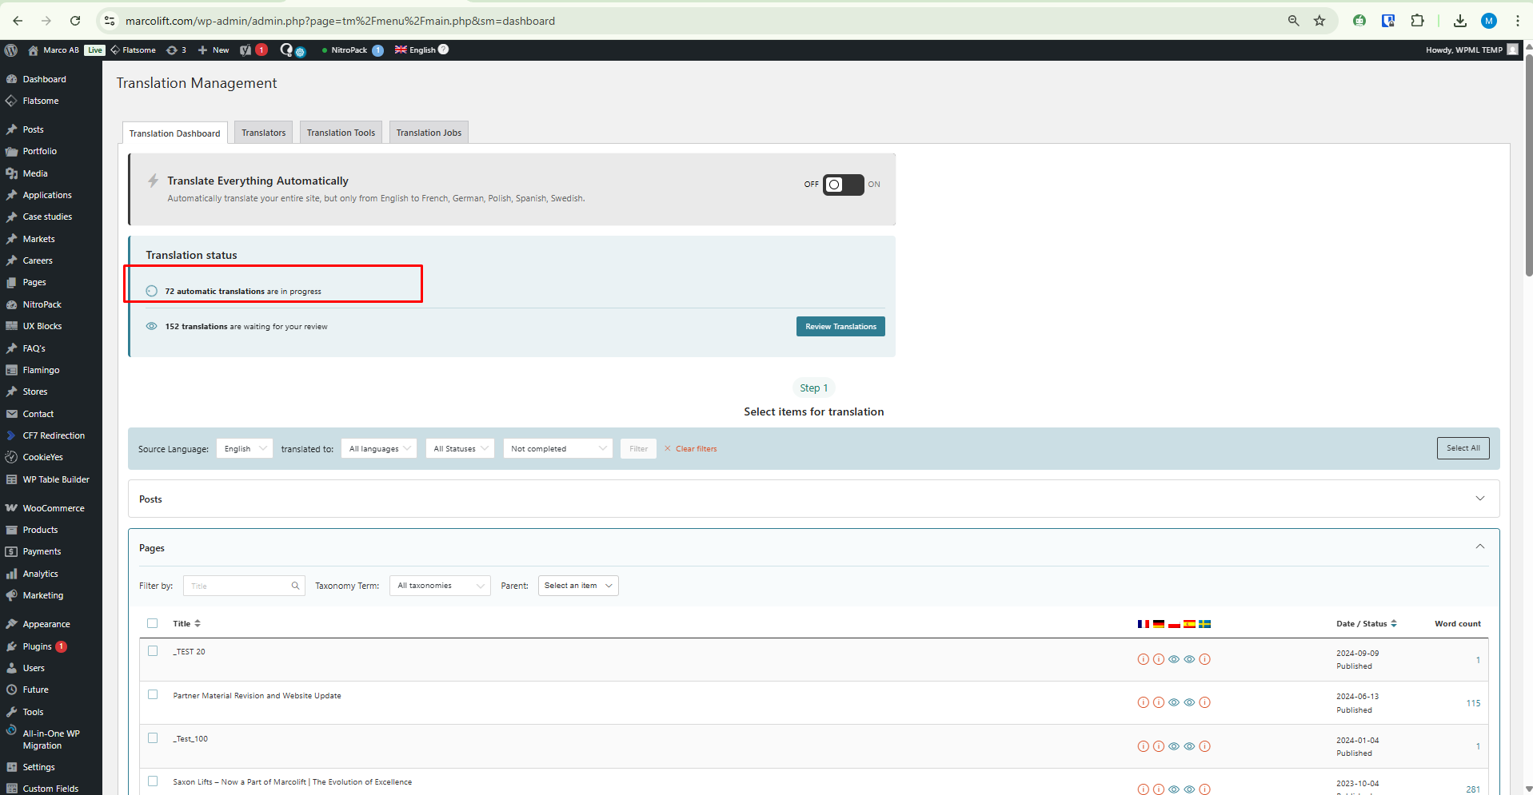The height and width of the screenshot is (795, 1533).
Task: Click the German flag column header
Action: pyautogui.click(x=1159, y=624)
